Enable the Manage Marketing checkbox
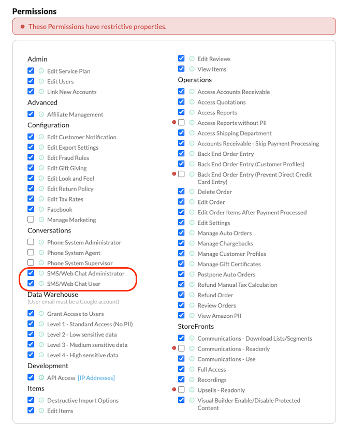This screenshot has height=438, width=350. point(31,220)
